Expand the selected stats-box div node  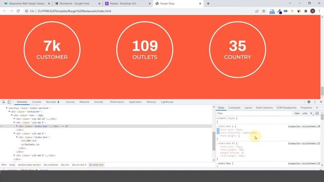(x=17, y=126)
